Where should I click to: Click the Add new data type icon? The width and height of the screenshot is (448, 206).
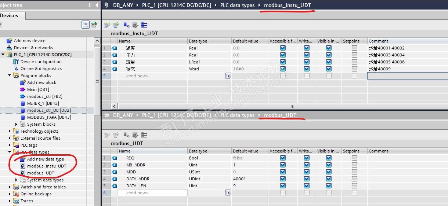click(23, 159)
